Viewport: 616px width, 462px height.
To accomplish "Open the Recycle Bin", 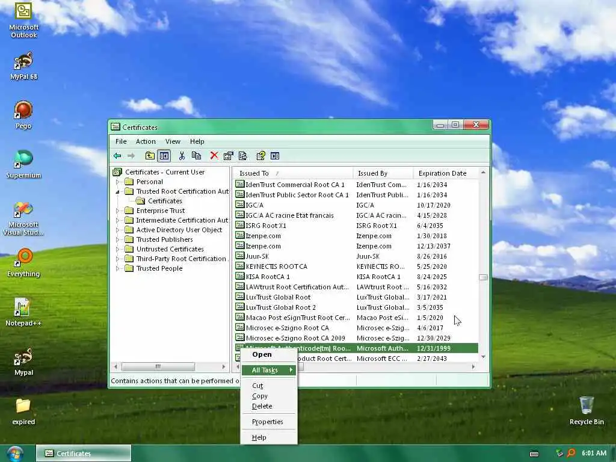I will pyautogui.click(x=587, y=410).
